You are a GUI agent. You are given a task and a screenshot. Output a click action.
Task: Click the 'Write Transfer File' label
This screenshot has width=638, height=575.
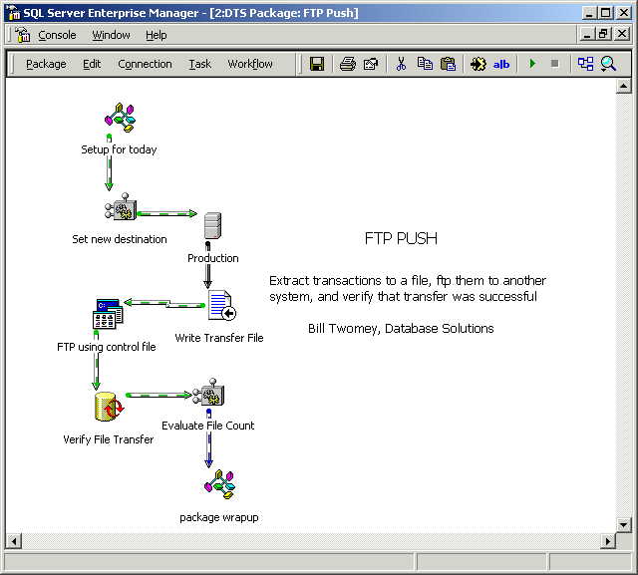pos(219,338)
